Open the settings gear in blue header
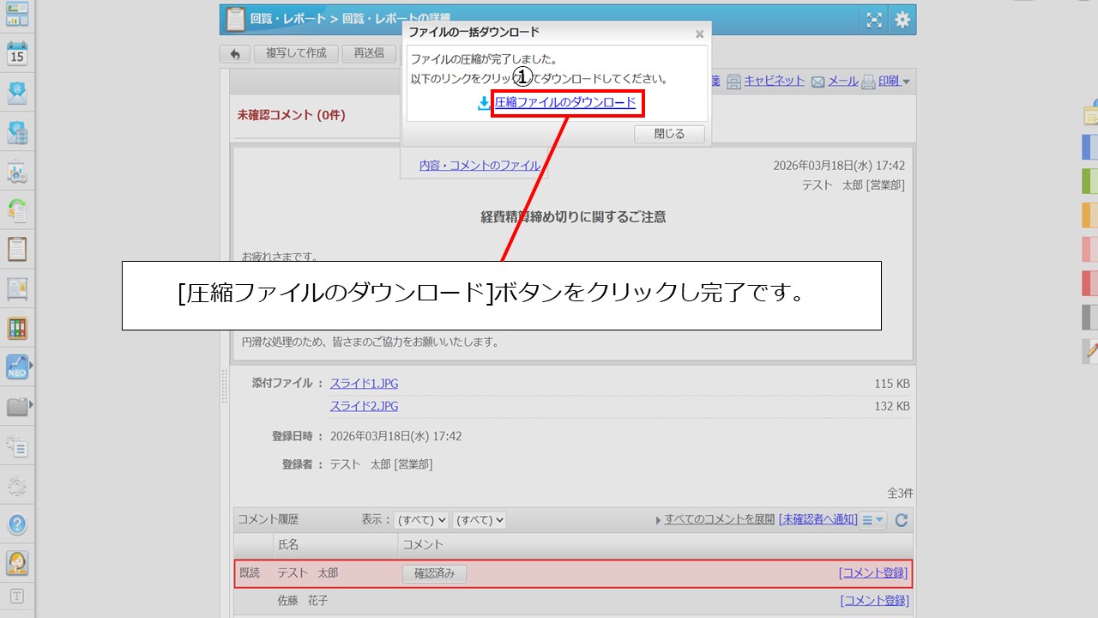Viewport: 1098px width, 618px height. click(x=902, y=20)
